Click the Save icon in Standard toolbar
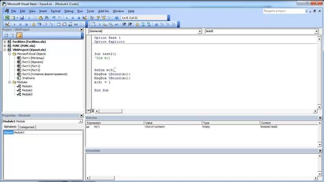Image resolution: width=324 pixels, height=182 pixels. (22, 18)
